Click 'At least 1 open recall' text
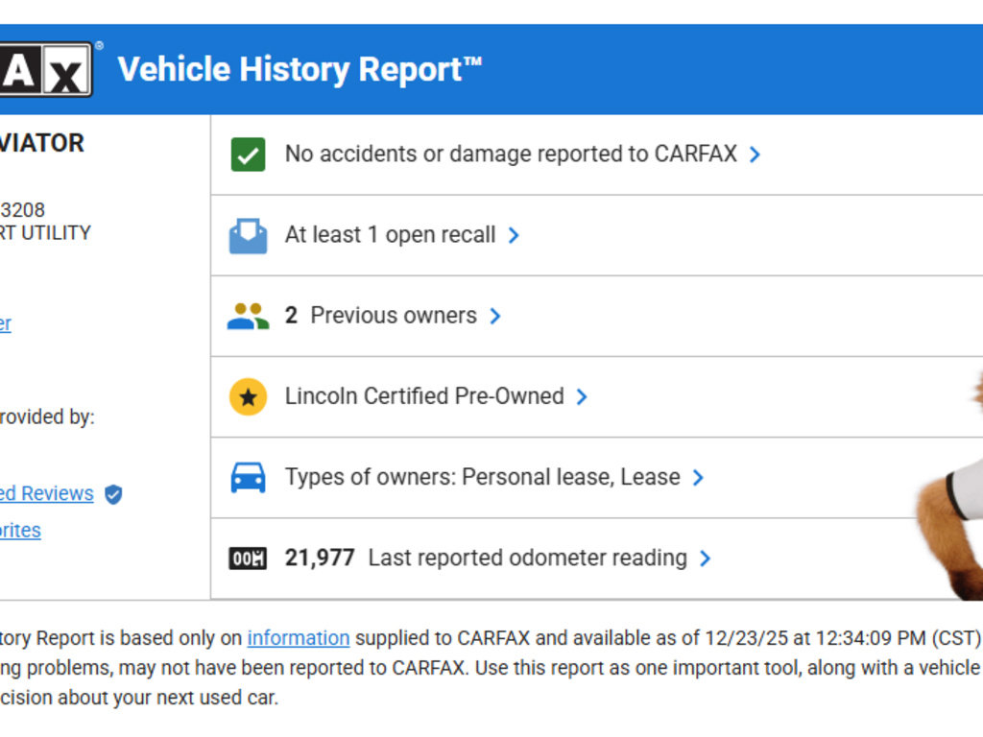 point(390,235)
